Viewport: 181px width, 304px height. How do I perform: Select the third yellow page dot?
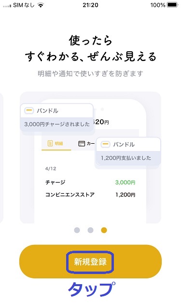tap(104, 230)
